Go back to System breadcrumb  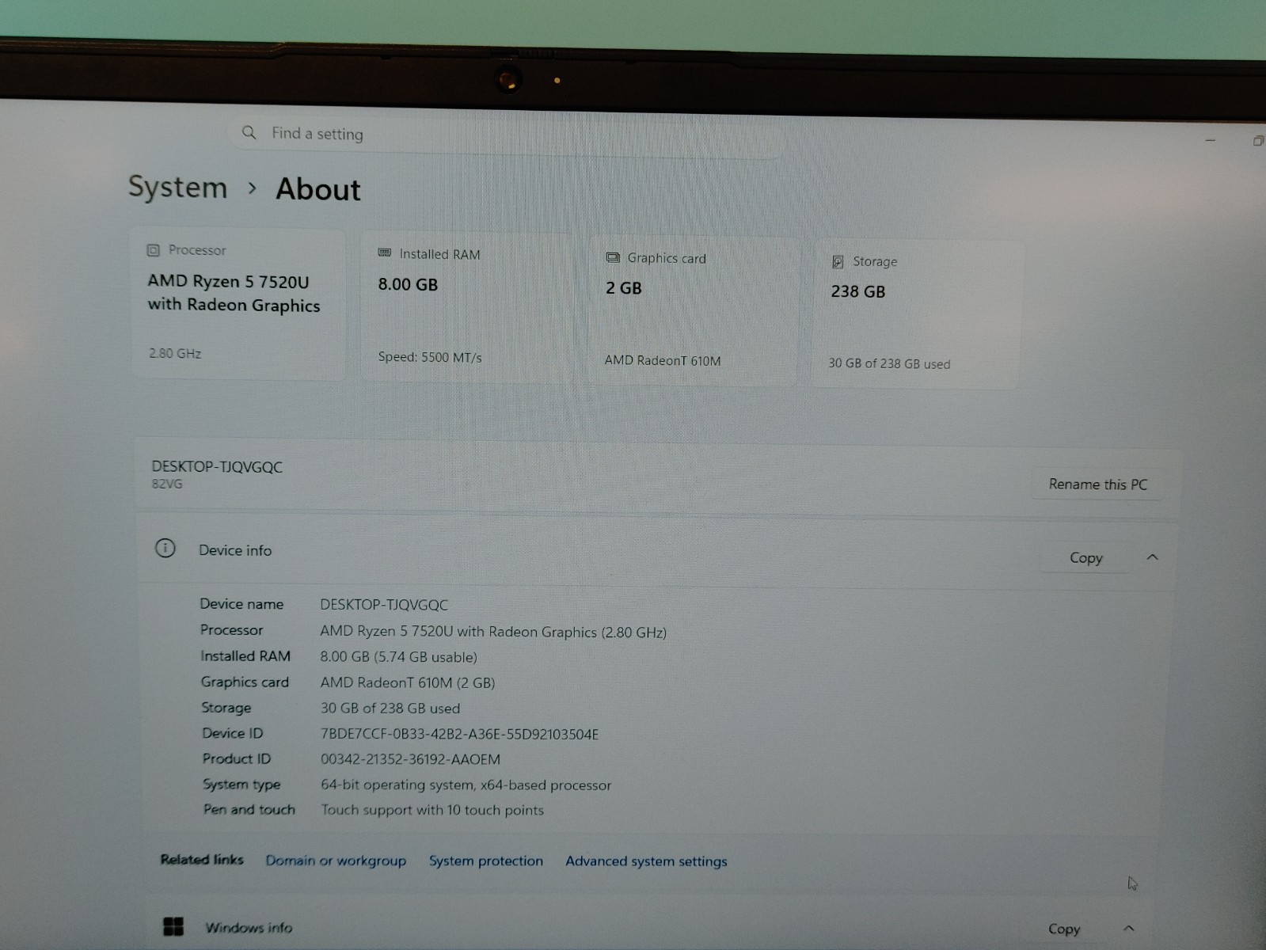pos(178,188)
